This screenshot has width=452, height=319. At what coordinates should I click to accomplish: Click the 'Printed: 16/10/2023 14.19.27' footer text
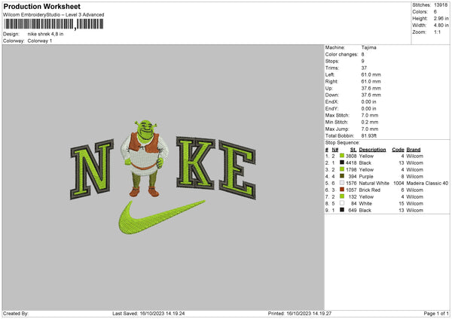300,313
